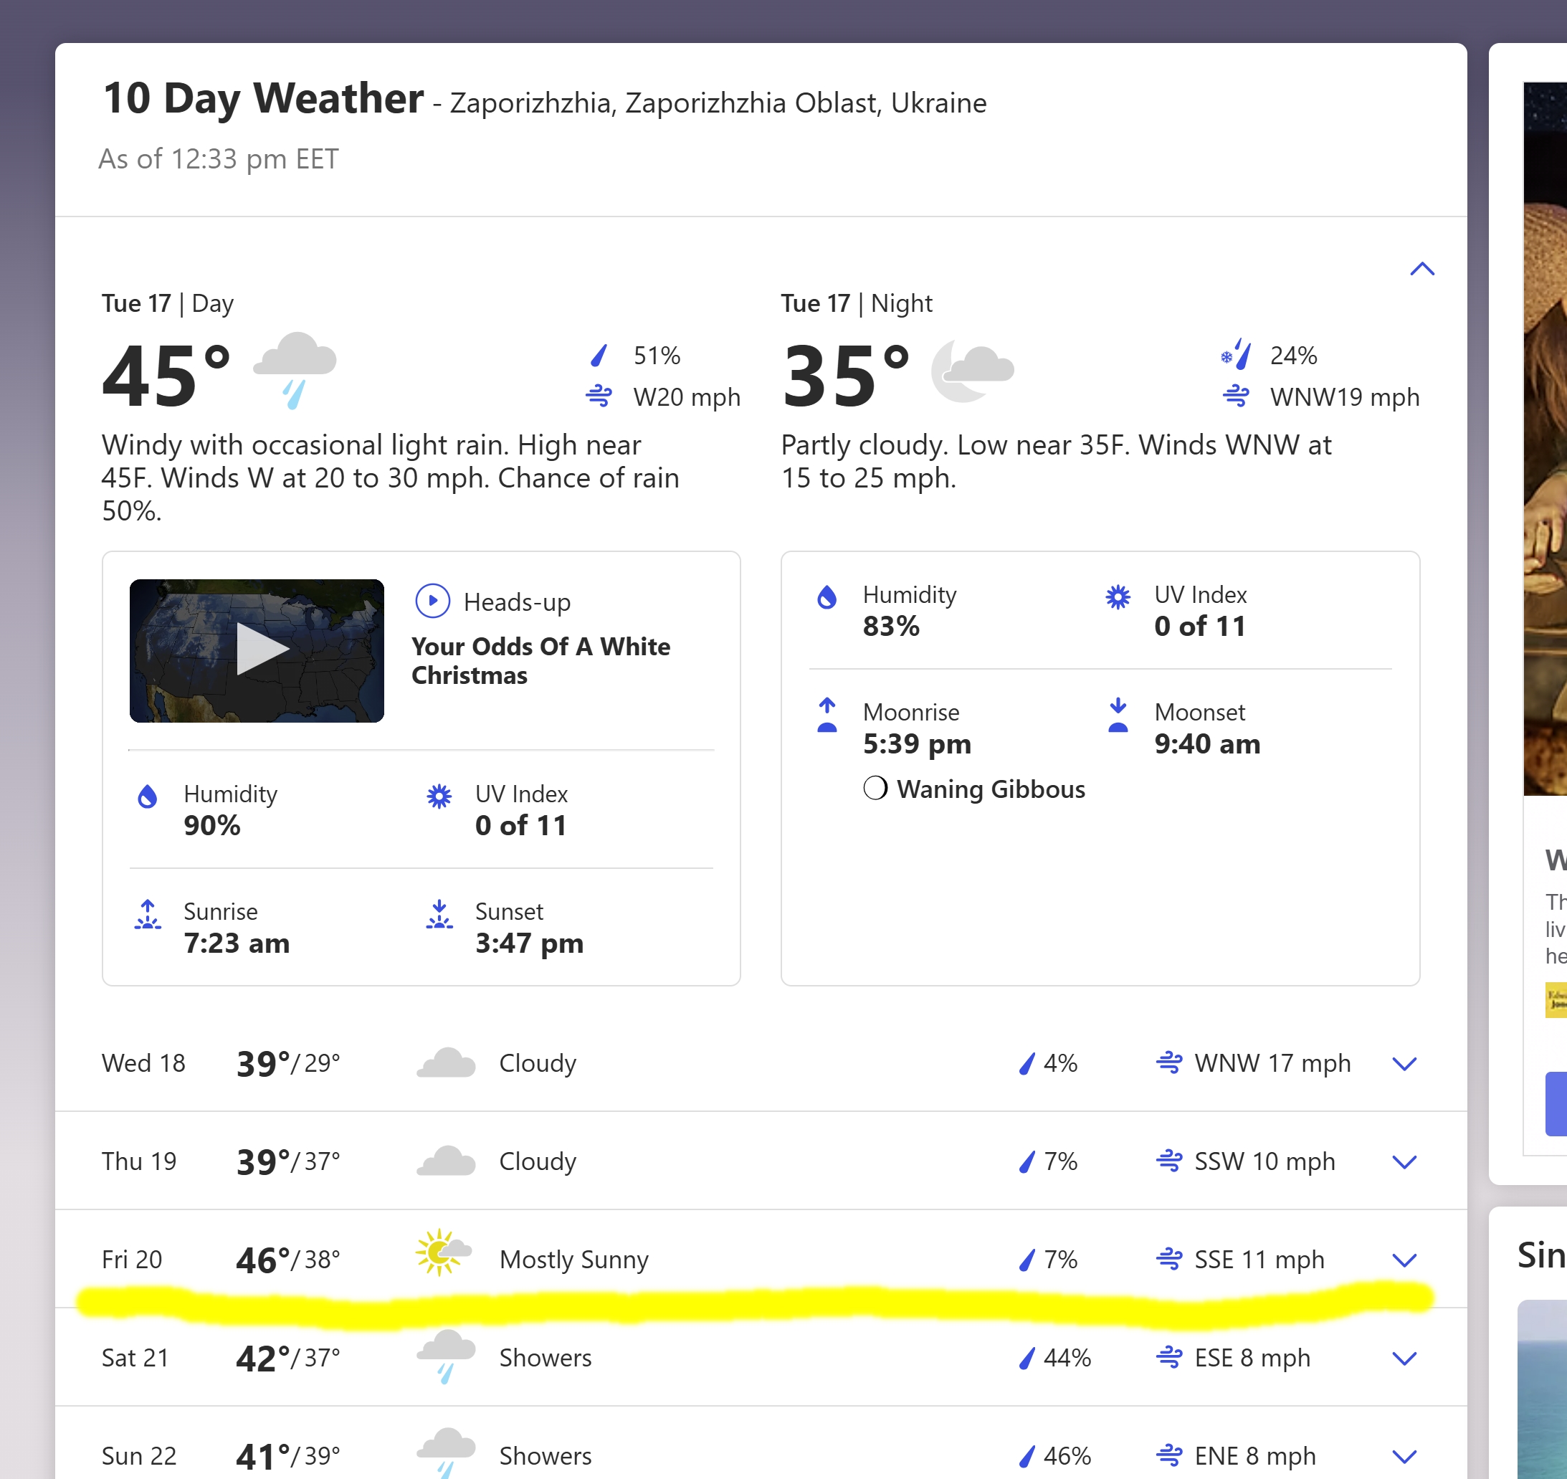The height and width of the screenshot is (1479, 1567).
Task: Expand the Fri 20 Mostly Sunny row
Action: pos(1404,1260)
